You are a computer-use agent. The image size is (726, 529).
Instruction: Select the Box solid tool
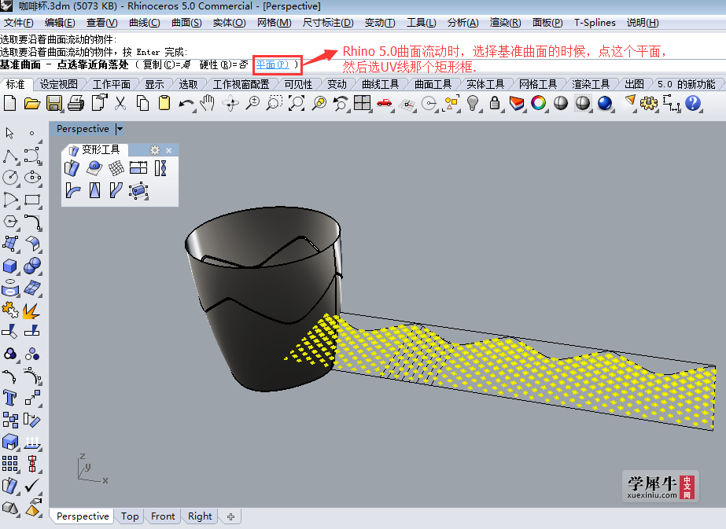coord(9,266)
